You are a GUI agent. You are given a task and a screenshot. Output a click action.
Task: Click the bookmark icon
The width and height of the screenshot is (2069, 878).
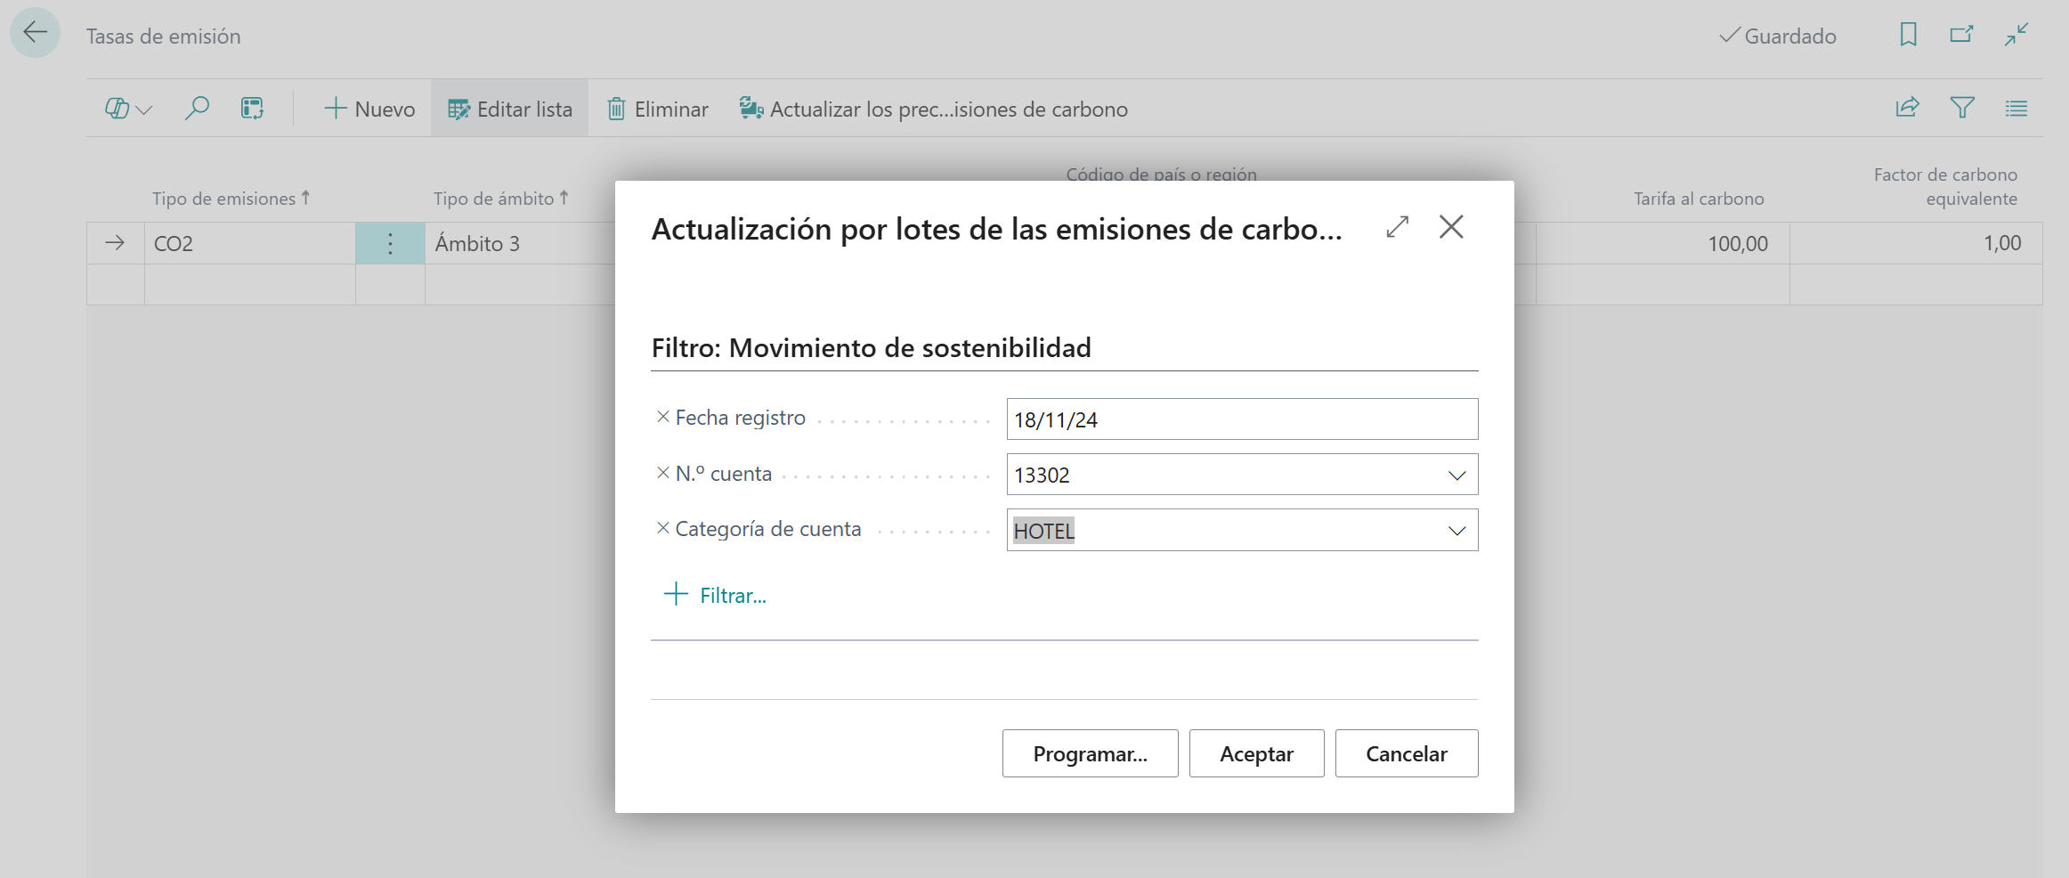pyautogui.click(x=1908, y=35)
